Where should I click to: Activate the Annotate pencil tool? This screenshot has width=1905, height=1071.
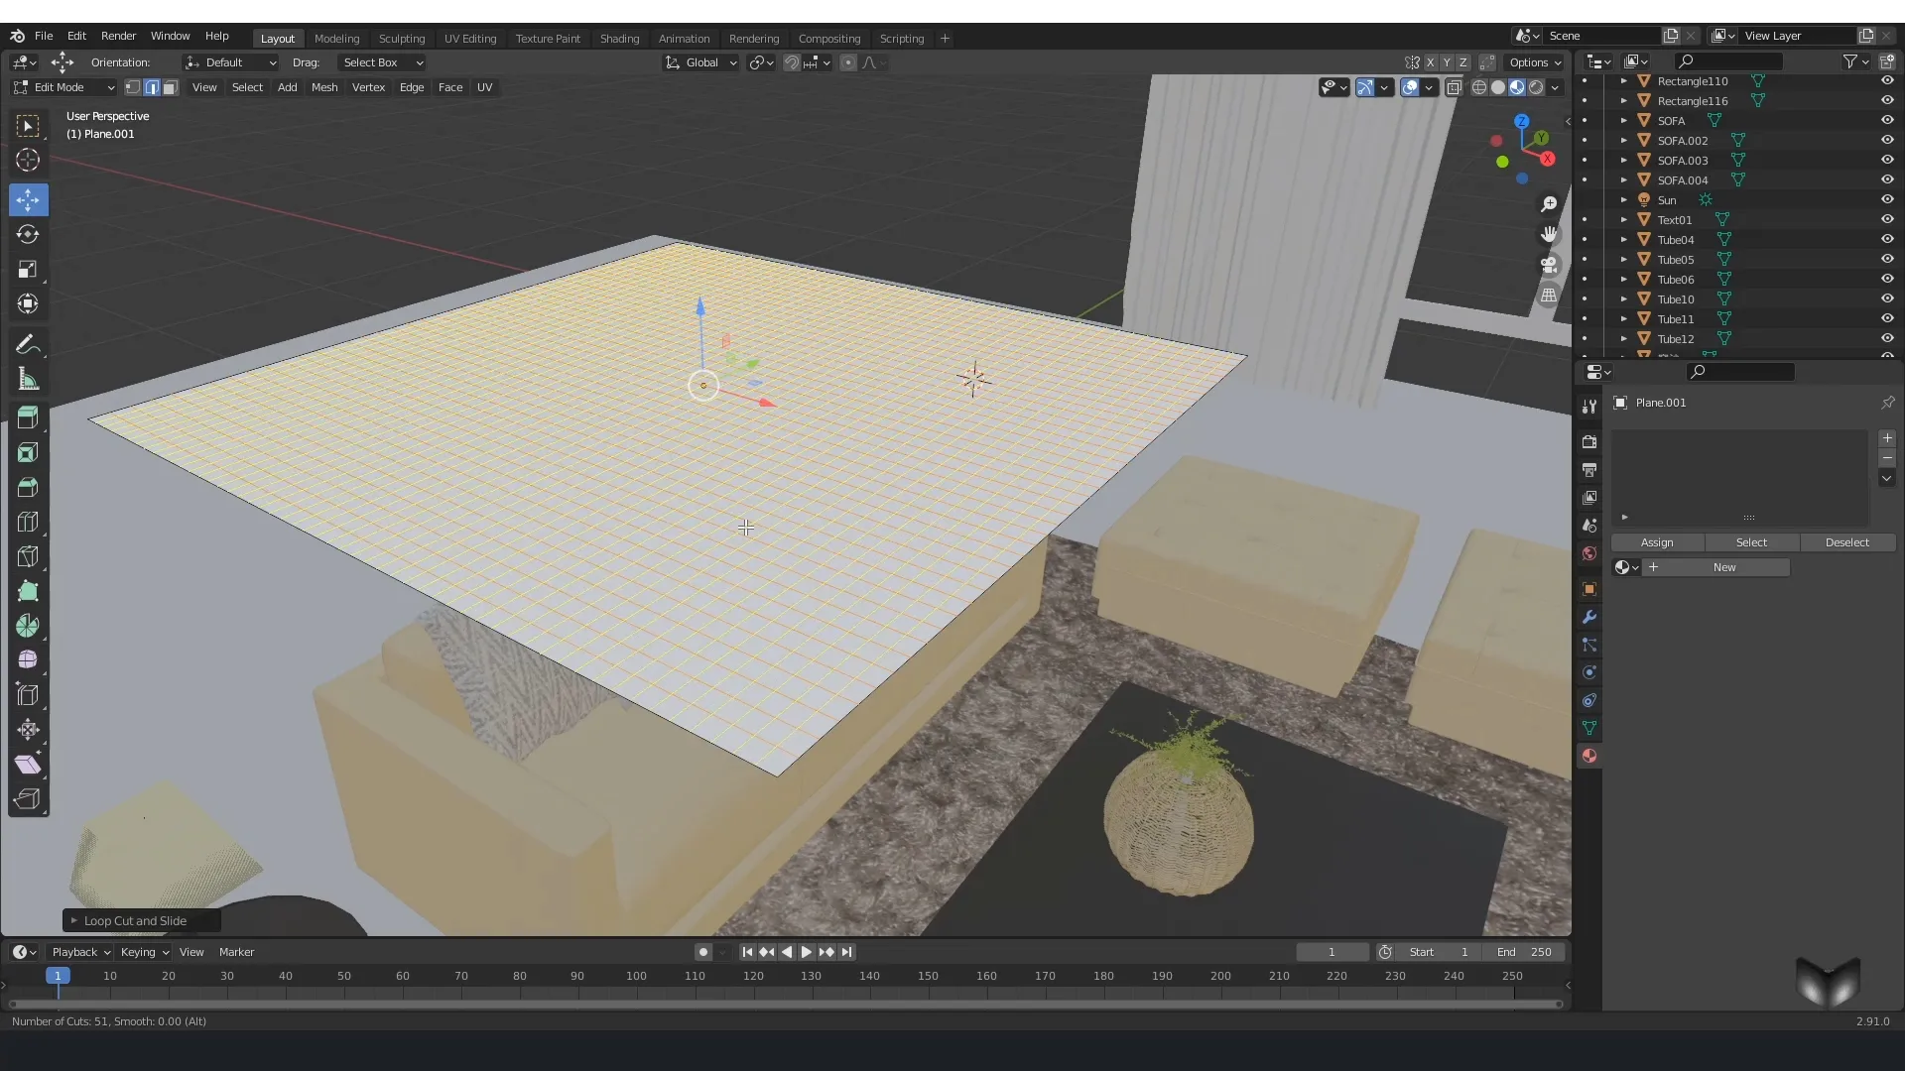click(28, 345)
